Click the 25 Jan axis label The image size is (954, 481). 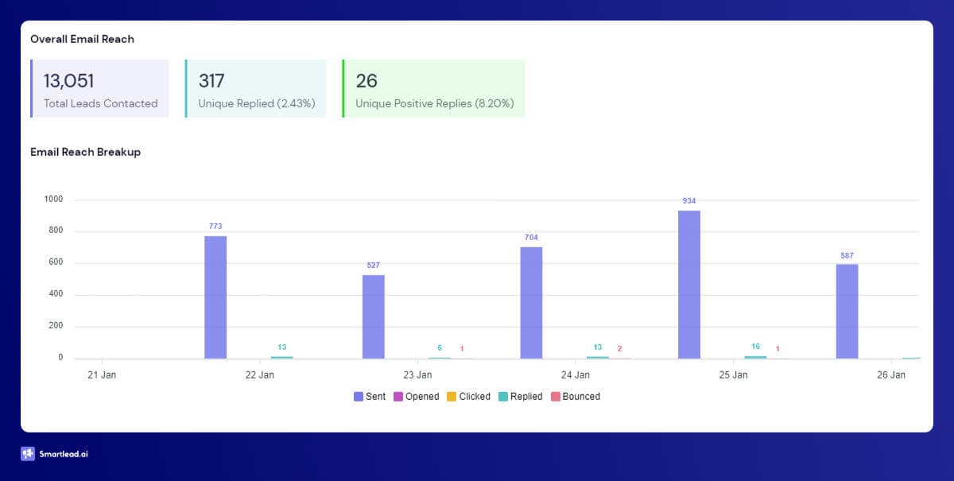[x=733, y=374]
